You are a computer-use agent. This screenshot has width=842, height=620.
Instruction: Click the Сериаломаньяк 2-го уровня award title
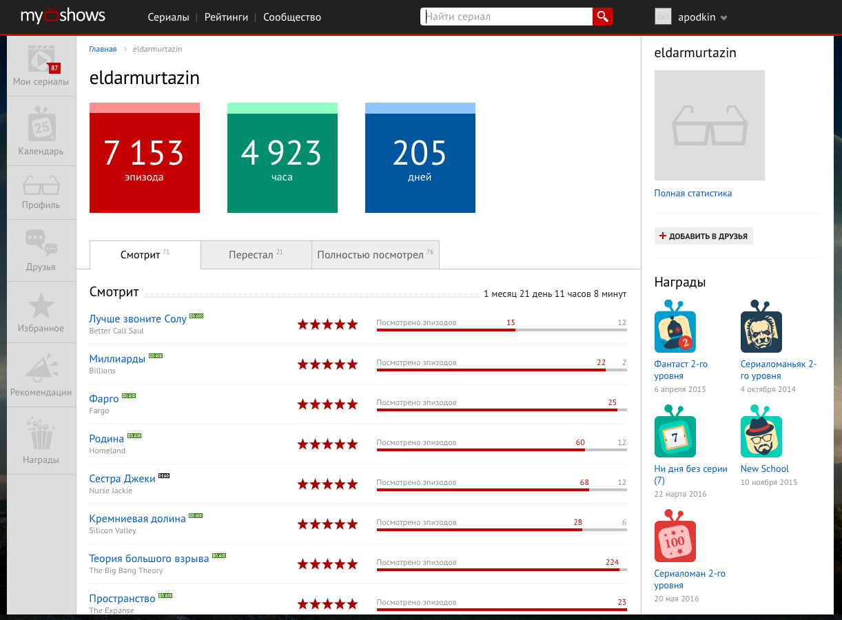tap(779, 370)
